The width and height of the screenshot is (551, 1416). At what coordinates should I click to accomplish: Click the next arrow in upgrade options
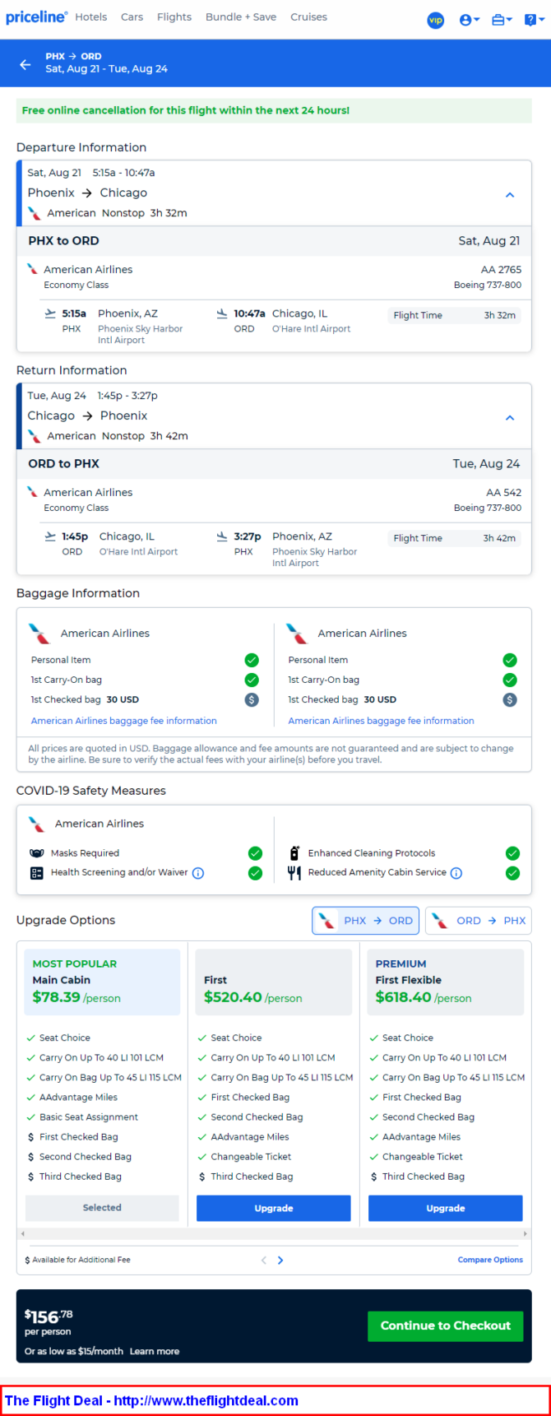tap(280, 1260)
